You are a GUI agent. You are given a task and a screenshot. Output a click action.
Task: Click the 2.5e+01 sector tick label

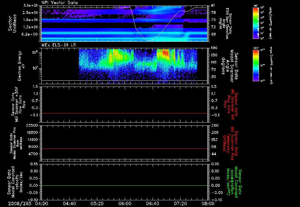(30, 13)
